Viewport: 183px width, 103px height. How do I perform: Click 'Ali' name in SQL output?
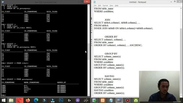pos(25,86)
